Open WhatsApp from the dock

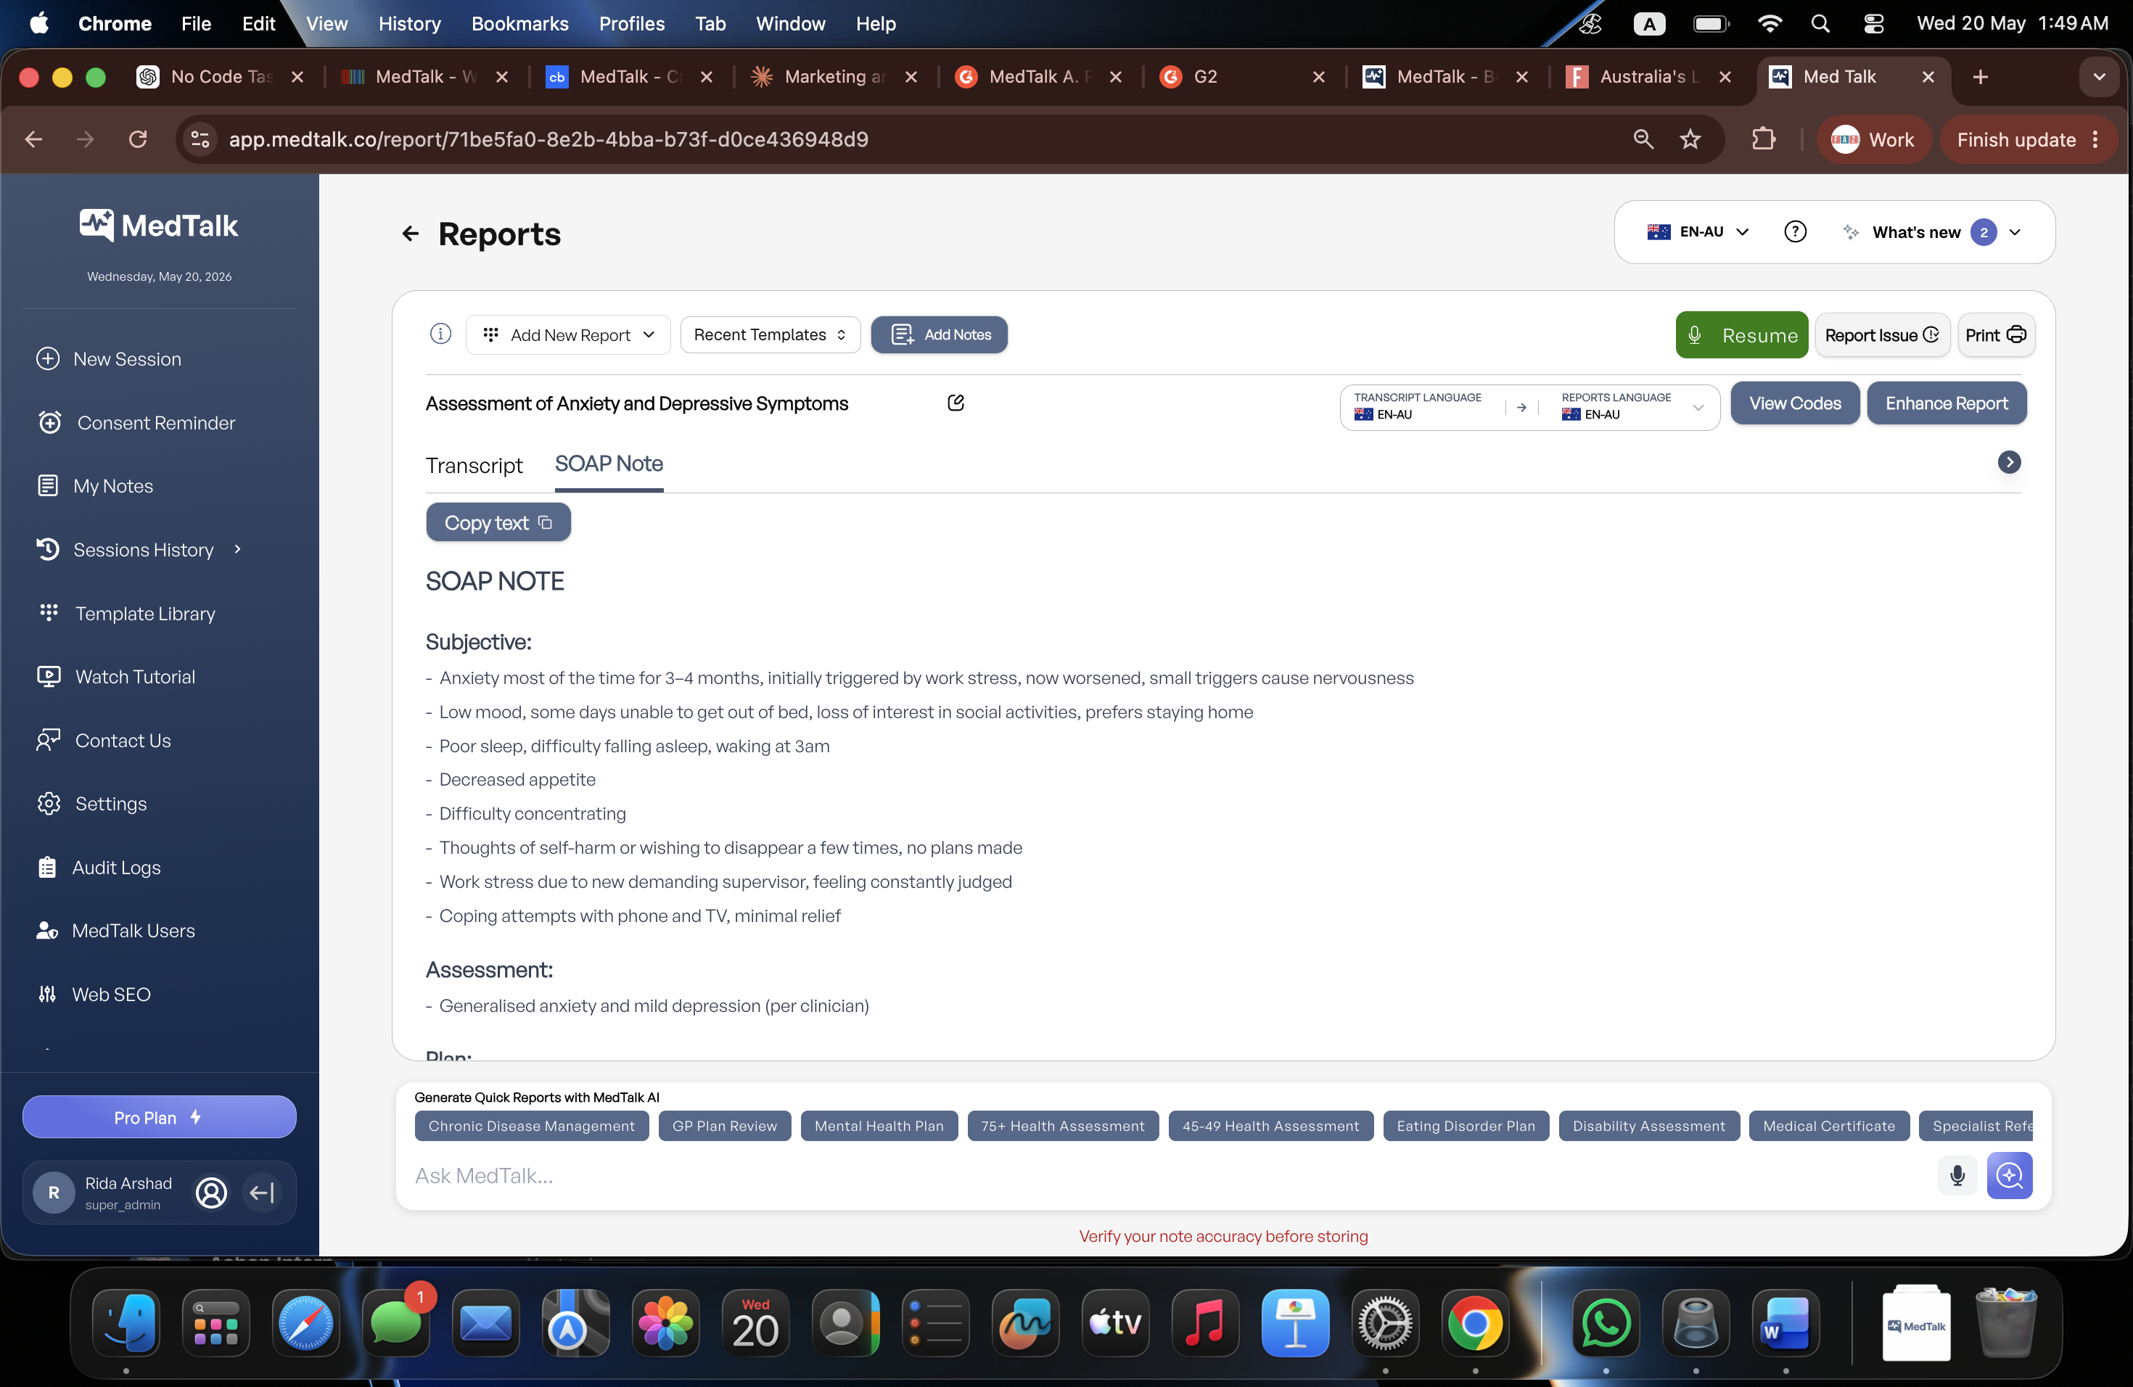[x=1605, y=1323]
